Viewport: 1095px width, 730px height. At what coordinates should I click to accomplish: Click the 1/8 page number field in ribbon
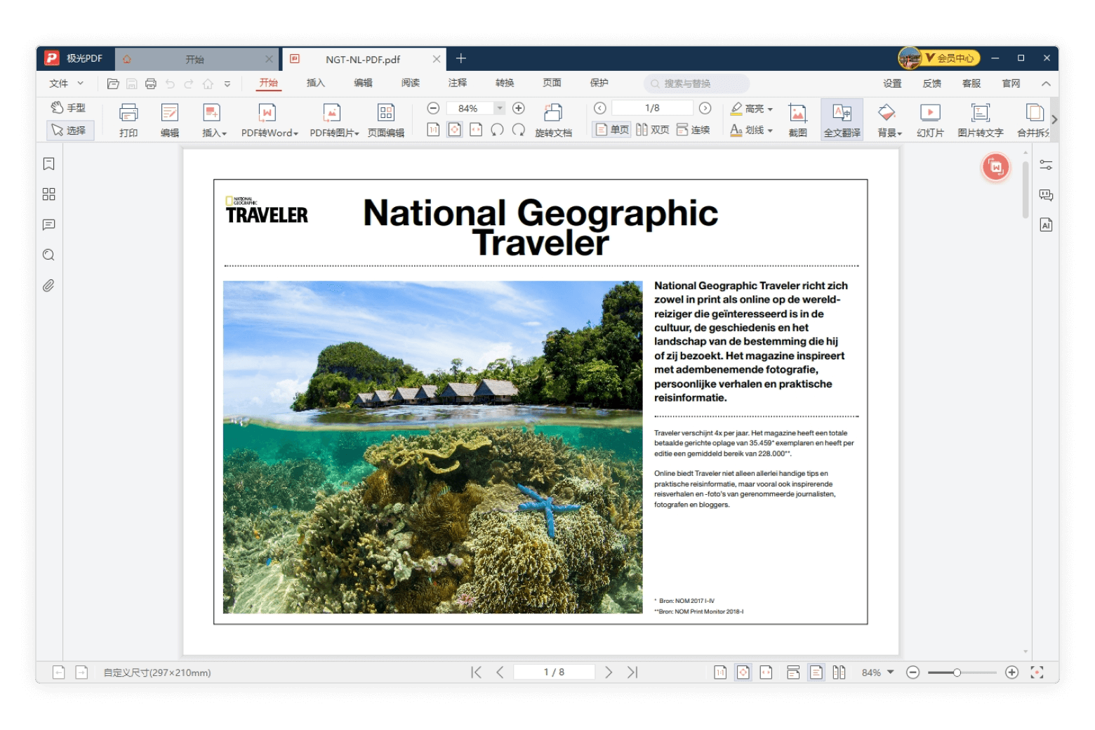[652, 108]
